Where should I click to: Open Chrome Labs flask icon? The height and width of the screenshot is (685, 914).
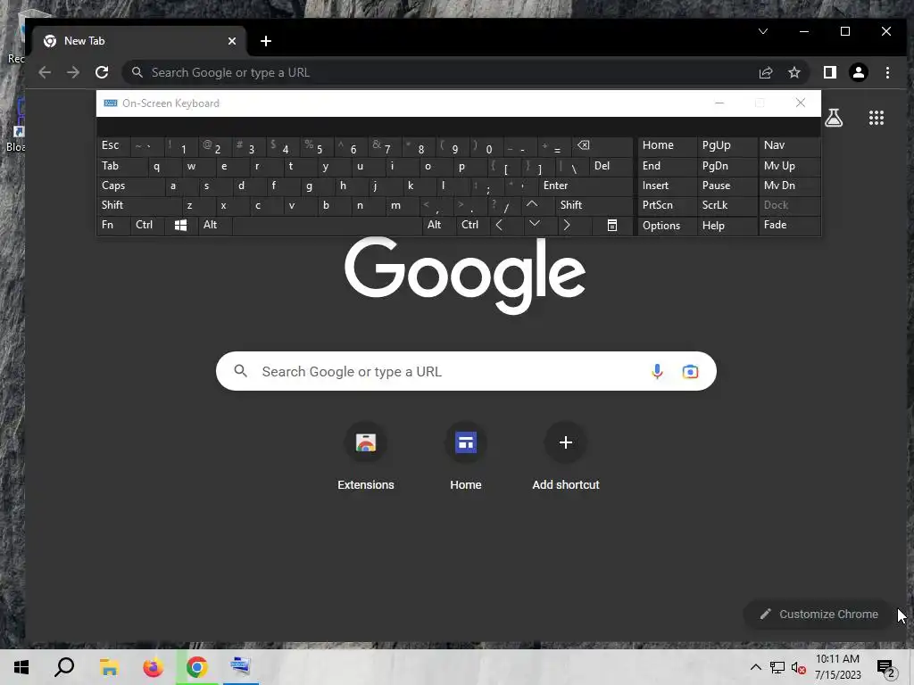click(834, 119)
